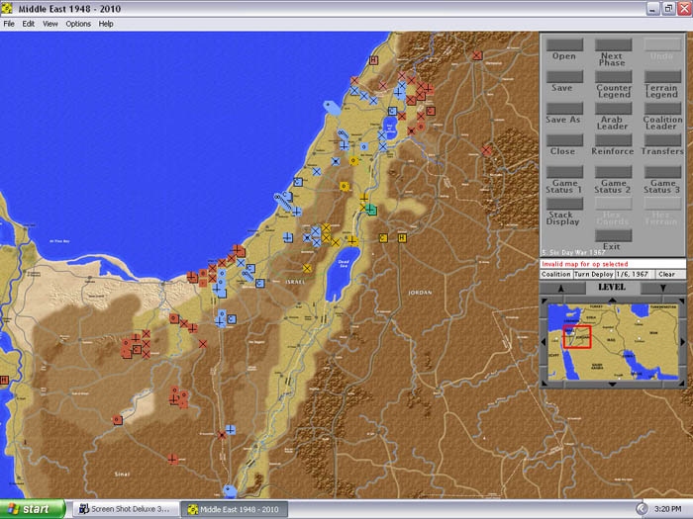Screen dimensions: 693x519
Task: Decrease map level with the down arrow
Action: coord(662,289)
